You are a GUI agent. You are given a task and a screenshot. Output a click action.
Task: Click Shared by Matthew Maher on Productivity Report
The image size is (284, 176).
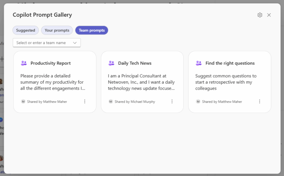(47, 102)
